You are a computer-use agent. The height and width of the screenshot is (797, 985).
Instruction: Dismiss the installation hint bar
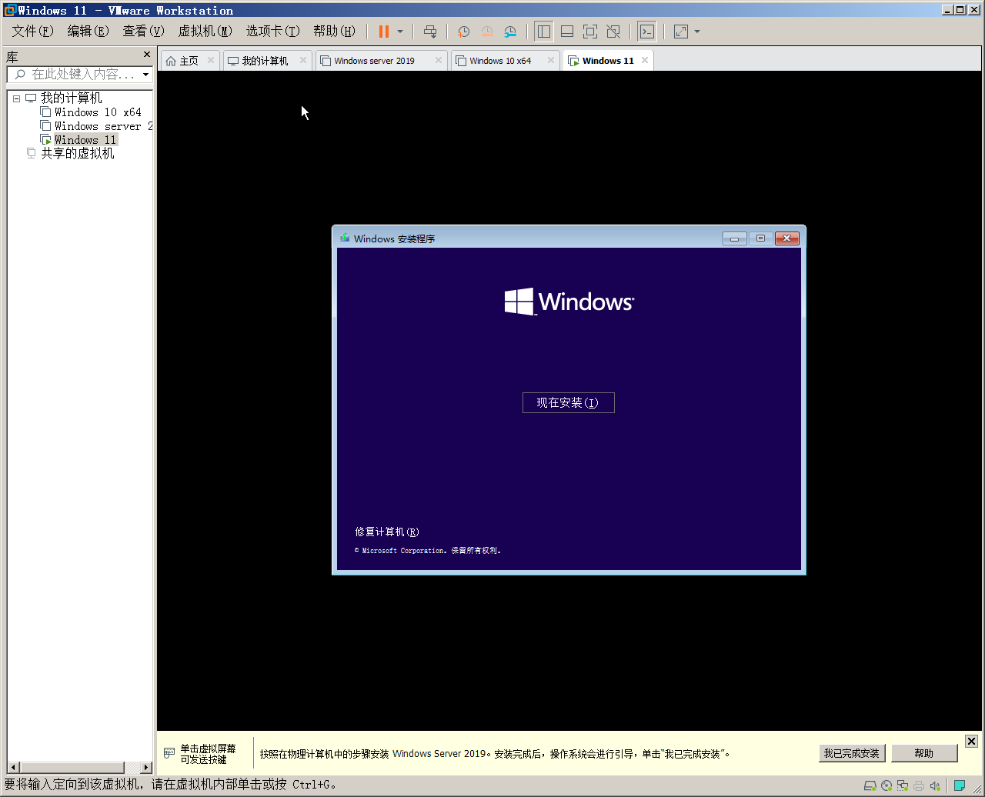(971, 741)
